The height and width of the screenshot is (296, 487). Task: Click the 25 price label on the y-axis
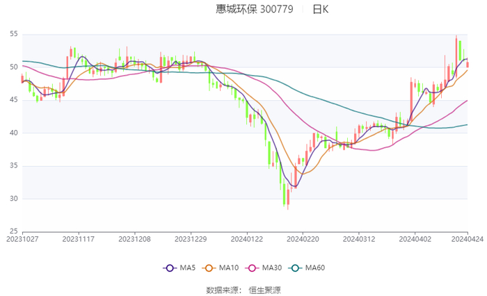click(13, 231)
